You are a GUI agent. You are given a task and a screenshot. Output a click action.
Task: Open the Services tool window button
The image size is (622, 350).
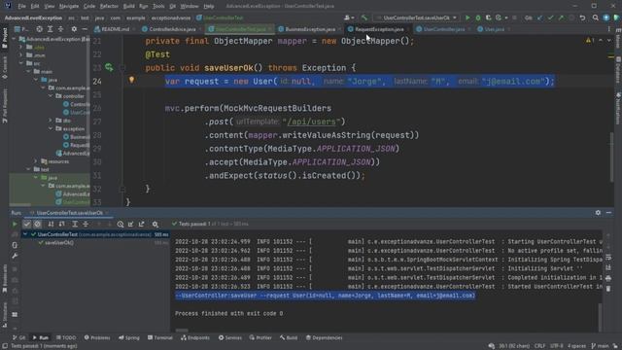[230, 337]
